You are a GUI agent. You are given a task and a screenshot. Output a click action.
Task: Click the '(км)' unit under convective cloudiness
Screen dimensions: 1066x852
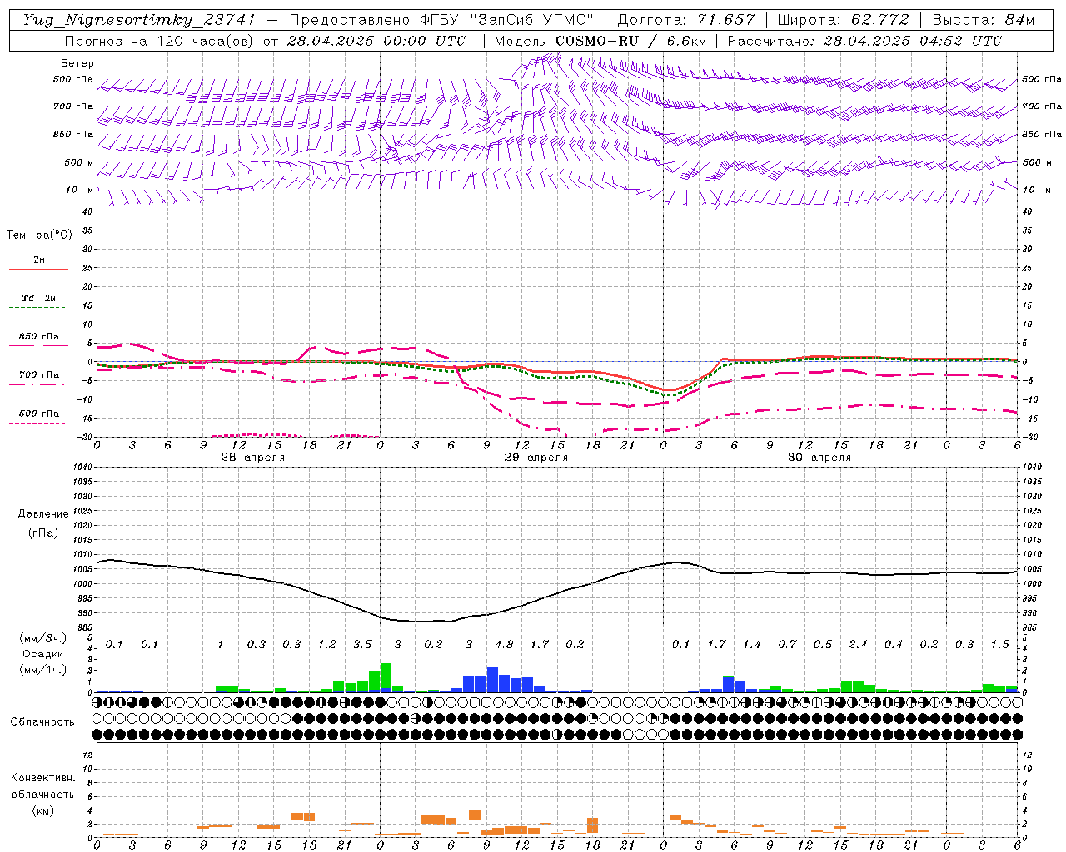pyautogui.click(x=42, y=810)
